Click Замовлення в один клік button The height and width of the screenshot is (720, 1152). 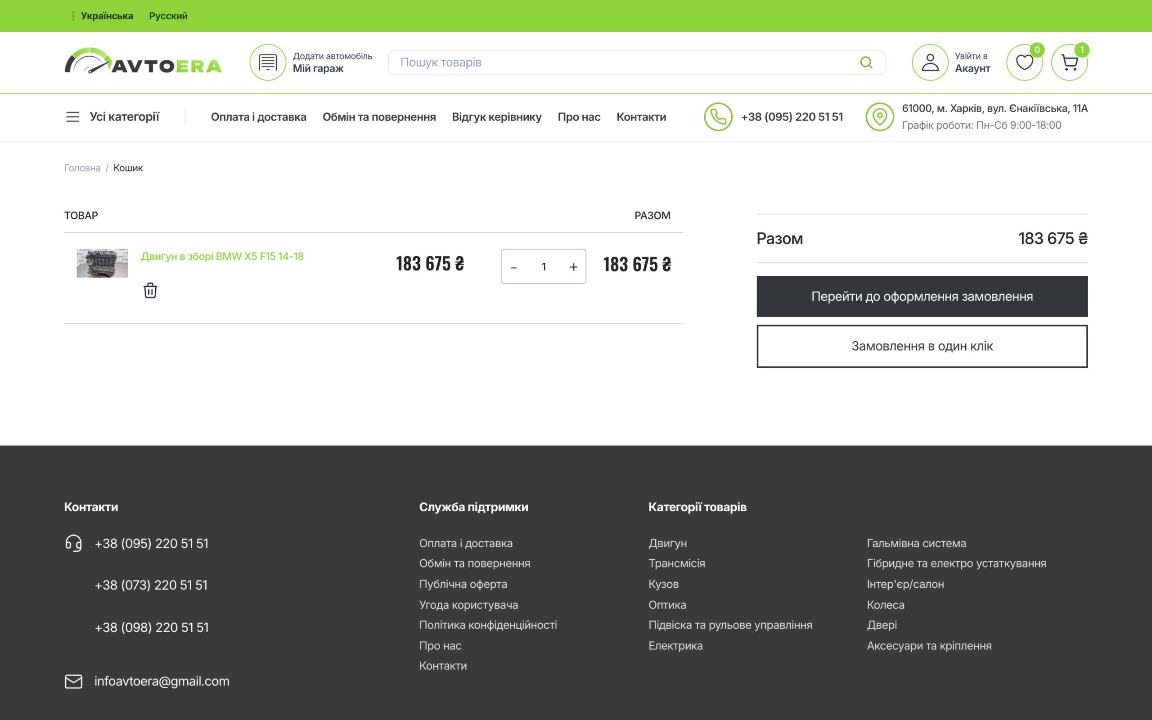(922, 346)
